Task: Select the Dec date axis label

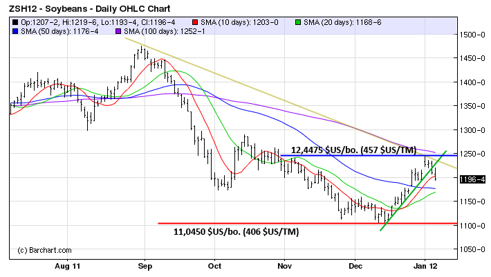Action: [355, 265]
